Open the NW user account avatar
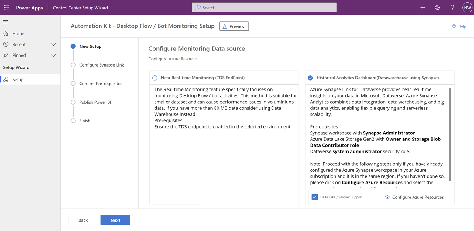 [x=467, y=8]
